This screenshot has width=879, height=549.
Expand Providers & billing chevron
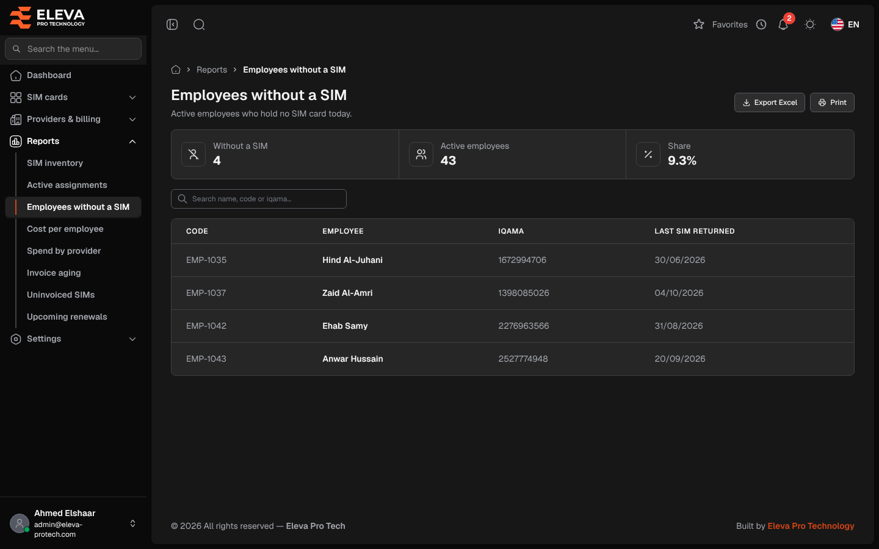tap(132, 120)
